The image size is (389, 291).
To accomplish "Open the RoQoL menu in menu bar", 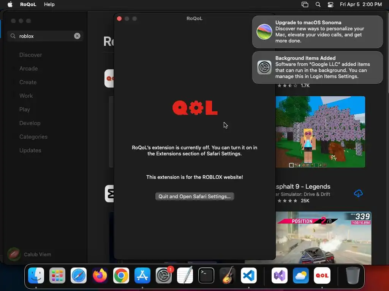I will [x=28, y=4].
